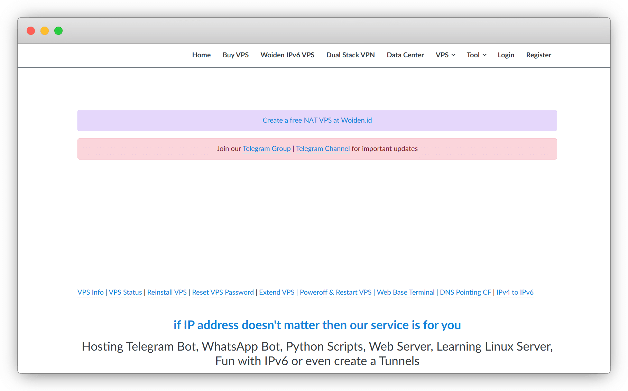Open 'Create a free NAT VPS' link
Image resolution: width=628 pixels, height=391 pixels.
click(317, 120)
